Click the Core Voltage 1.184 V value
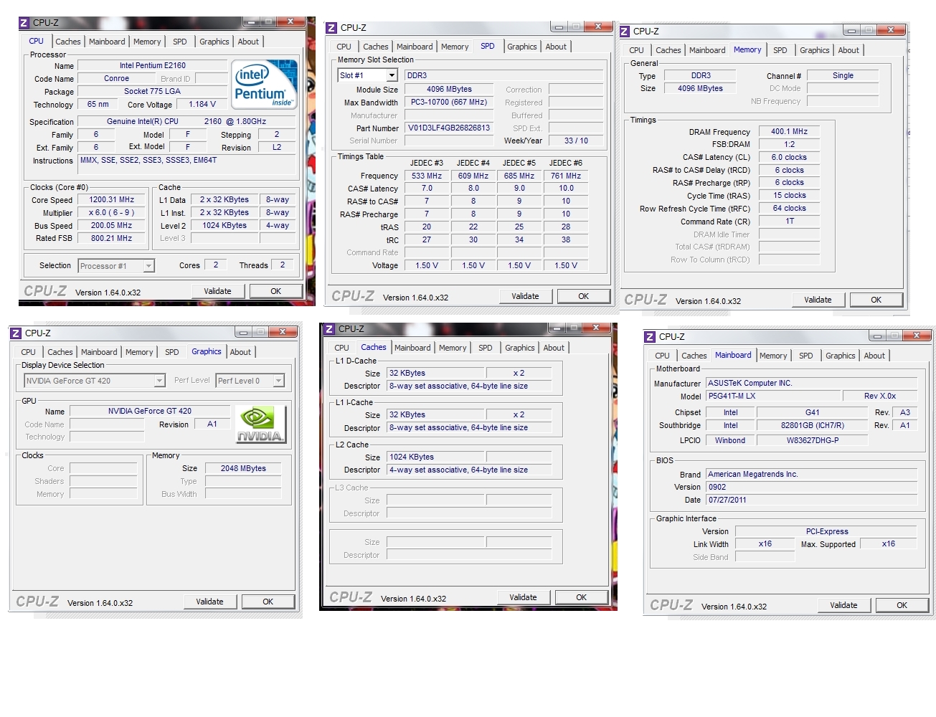Image resolution: width=936 pixels, height=717 pixels. click(x=202, y=105)
